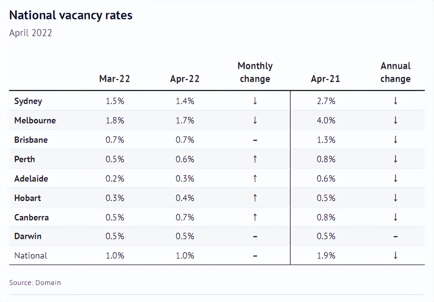Click the National vacancy rates title
This screenshot has height=302, width=434.
[71, 15]
